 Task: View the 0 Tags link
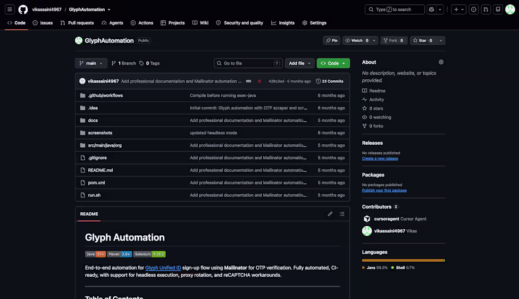click(x=149, y=63)
